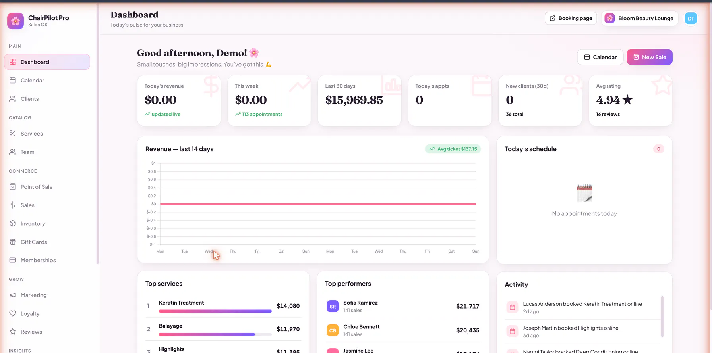The width and height of the screenshot is (712, 353).
Task: Click the Activity panel scrollbar
Action: (662, 317)
